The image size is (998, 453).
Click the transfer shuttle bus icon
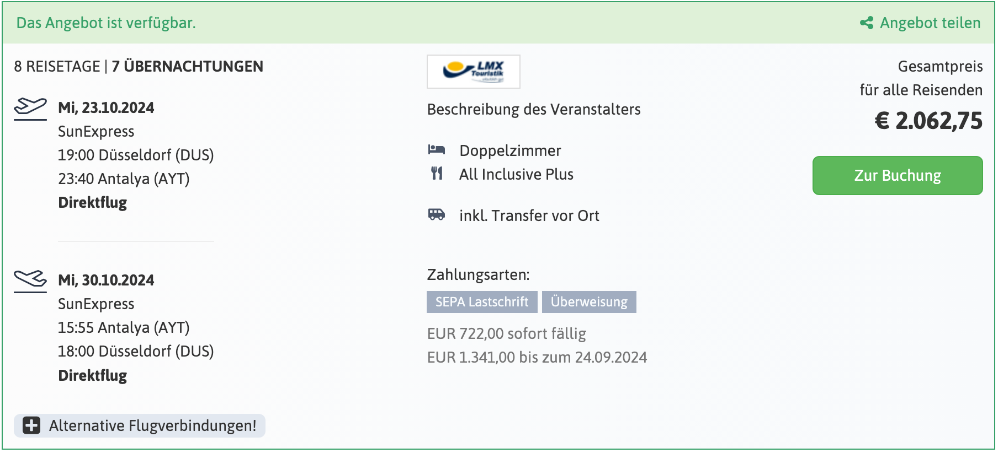pos(437,215)
